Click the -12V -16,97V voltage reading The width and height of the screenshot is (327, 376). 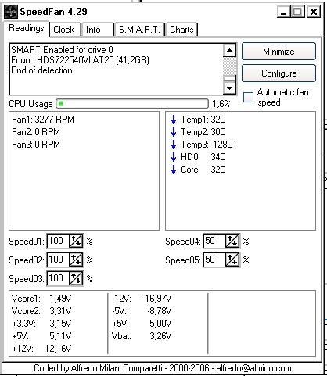tap(142, 299)
